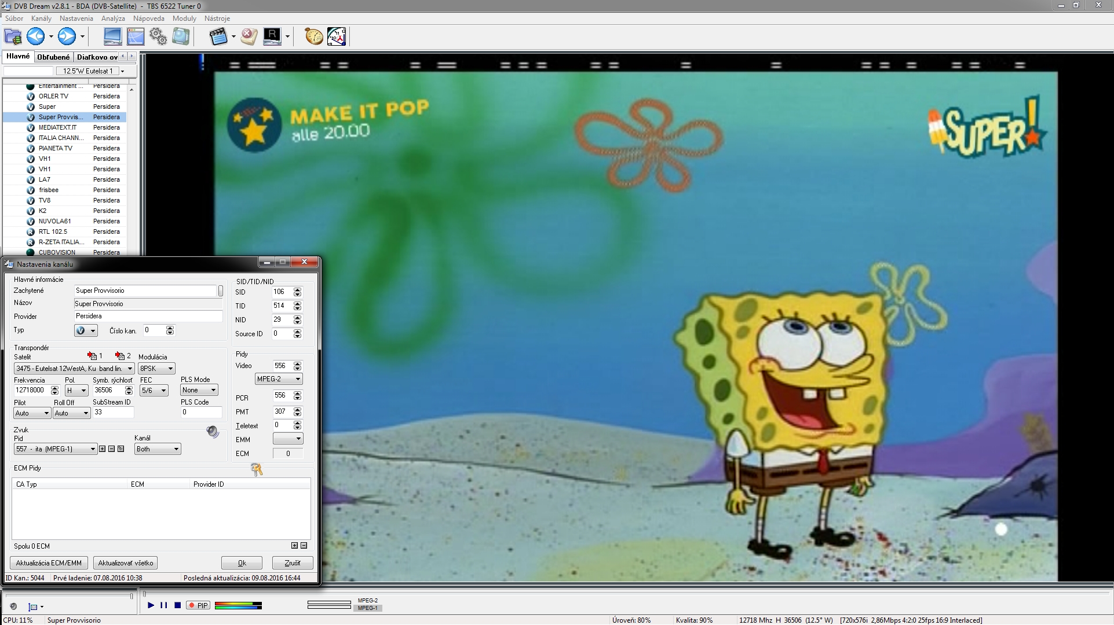This screenshot has height=625, width=1114.
Task: Open the Typ channel type dropdown
Action: pos(86,330)
